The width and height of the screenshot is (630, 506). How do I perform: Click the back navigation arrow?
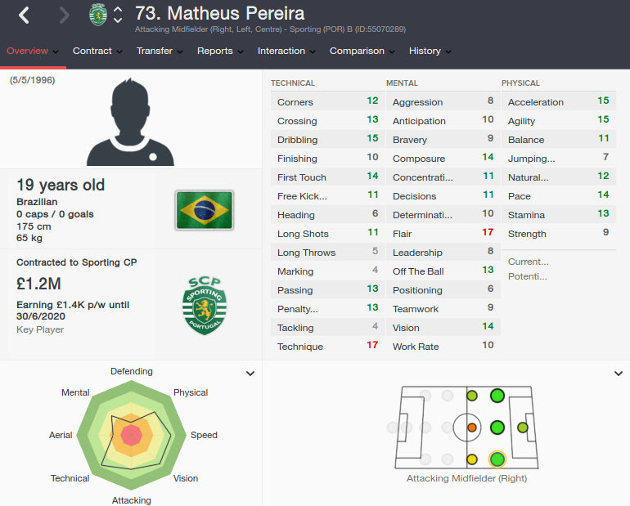tap(25, 15)
